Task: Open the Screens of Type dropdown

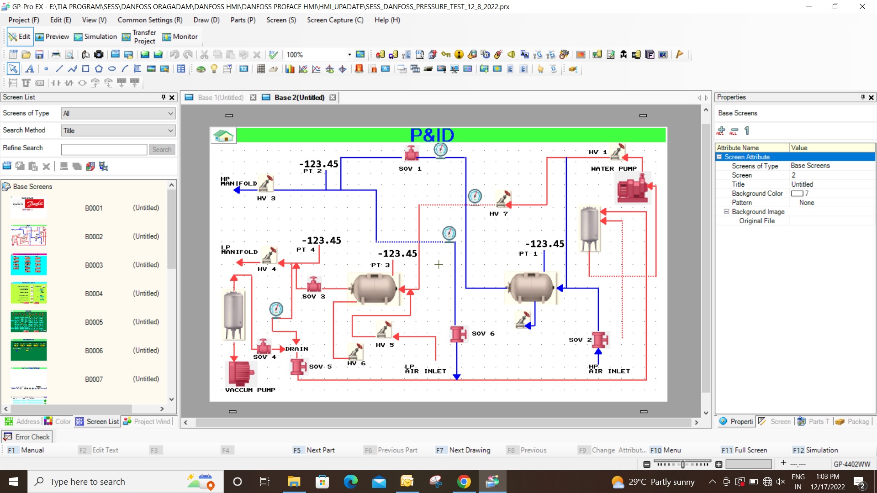Action: (x=170, y=113)
